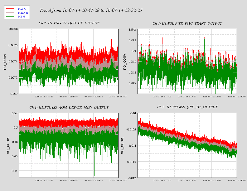Click the no_conv. y-axis label of Ch 2
This screenshot has height=191, width=247.
point(5,61)
